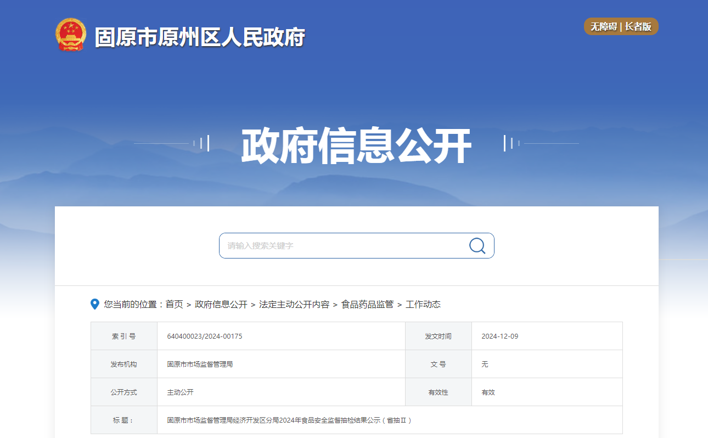Open 食品药品监管 breadcrumb link

(x=367, y=304)
